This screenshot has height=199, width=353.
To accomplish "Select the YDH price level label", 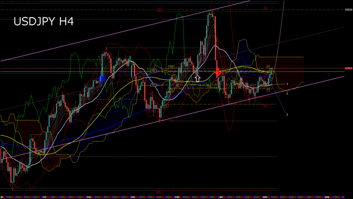I will click(171, 67).
